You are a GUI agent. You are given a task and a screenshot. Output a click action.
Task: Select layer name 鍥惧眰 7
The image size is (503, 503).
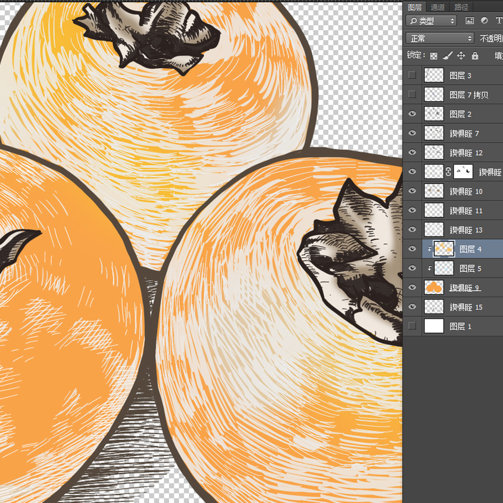click(x=464, y=134)
